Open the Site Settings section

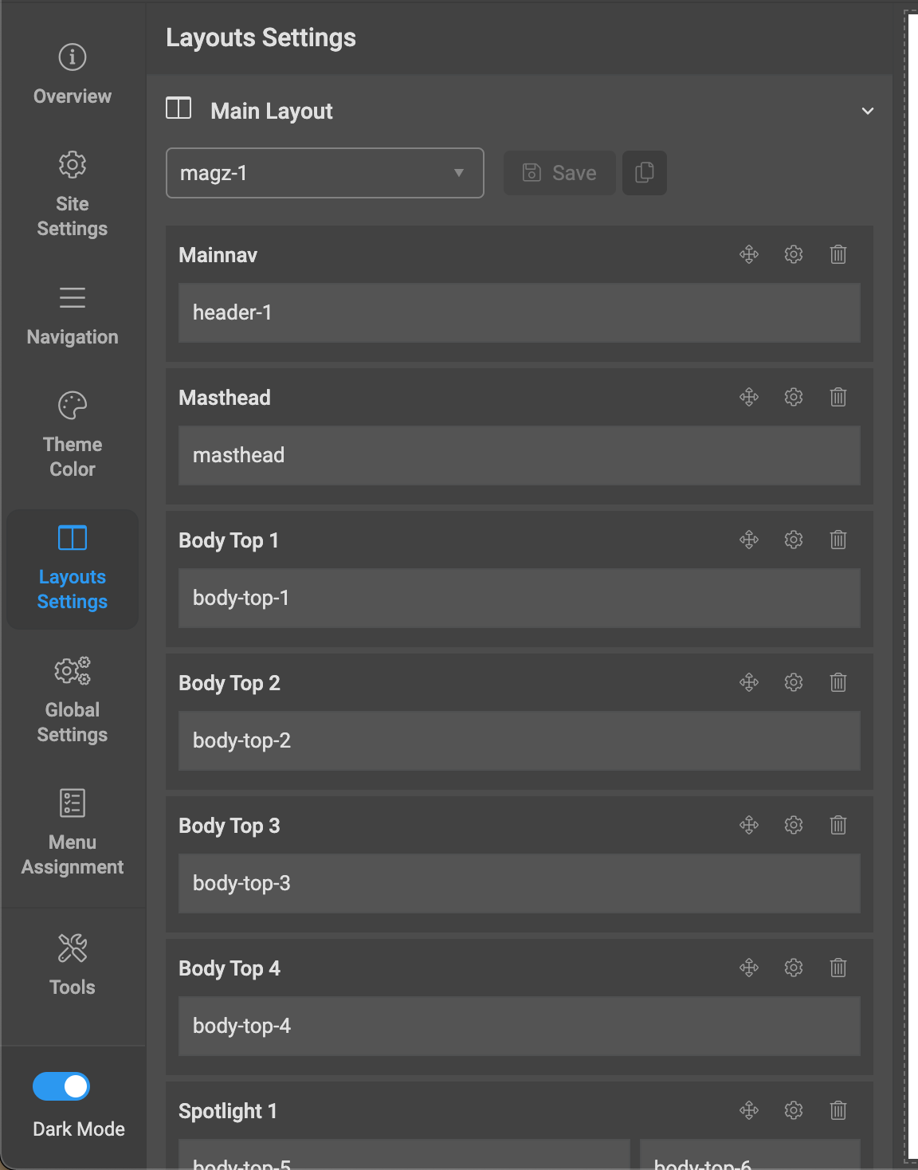[73, 194]
